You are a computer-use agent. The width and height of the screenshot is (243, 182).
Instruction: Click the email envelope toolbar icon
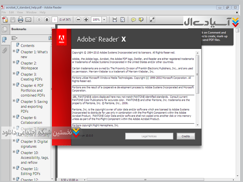click(28, 20)
